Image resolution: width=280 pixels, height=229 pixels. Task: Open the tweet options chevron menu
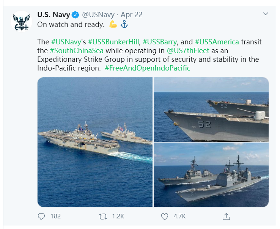pyautogui.click(x=265, y=14)
